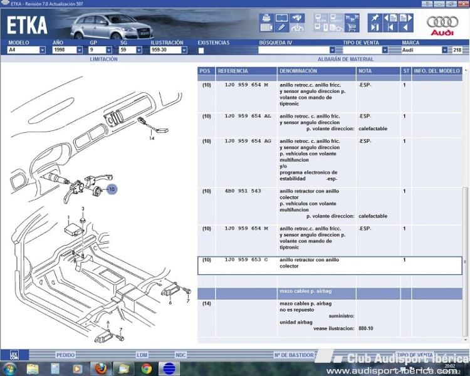Toggle the Existencias checkbox

pyautogui.click(x=201, y=50)
